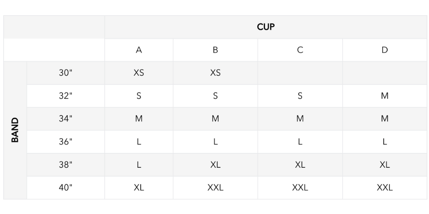
Task: Select the cup A column header
Action: 139,50
